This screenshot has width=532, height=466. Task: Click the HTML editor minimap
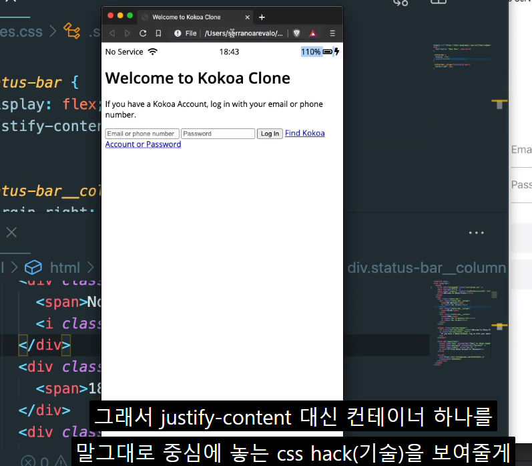(x=462, y=323)
